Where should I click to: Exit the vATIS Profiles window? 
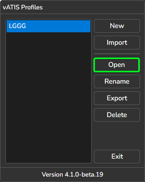(x=117, y=156)
